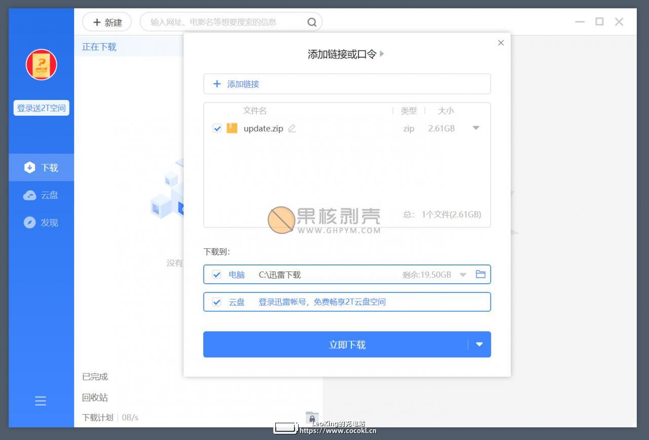Uncheck the update.zip file checkbox
The width and height of the screenshot is (649, 440).
(217, 128)
